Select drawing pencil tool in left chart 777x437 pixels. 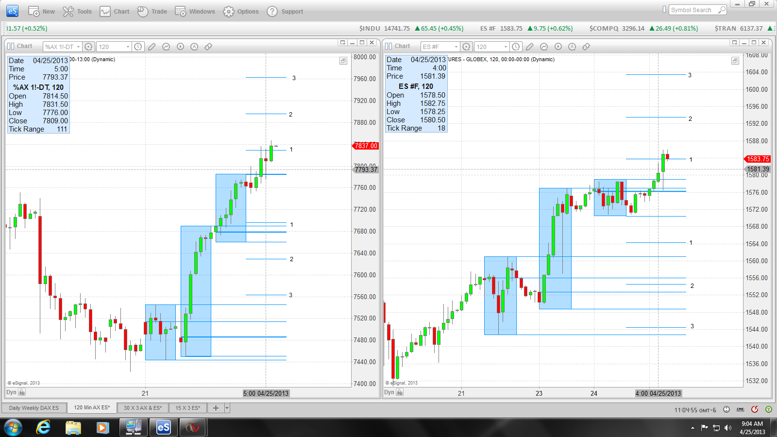click(152, 47)
